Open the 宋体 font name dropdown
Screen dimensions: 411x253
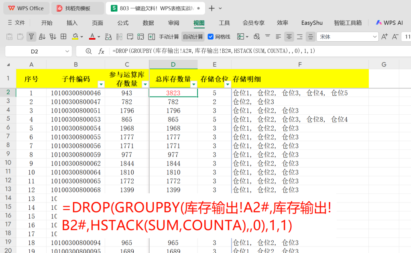pyautogui.click(x=374, y=37)
